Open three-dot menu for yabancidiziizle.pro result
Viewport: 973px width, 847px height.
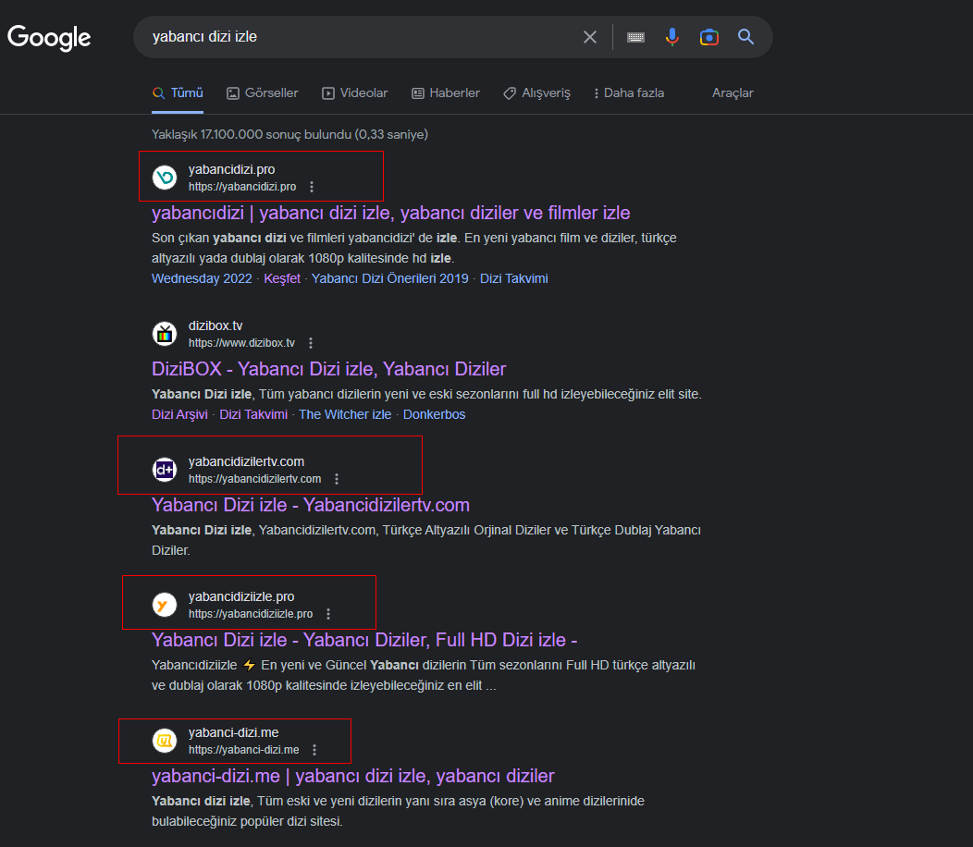pos(328,614)
